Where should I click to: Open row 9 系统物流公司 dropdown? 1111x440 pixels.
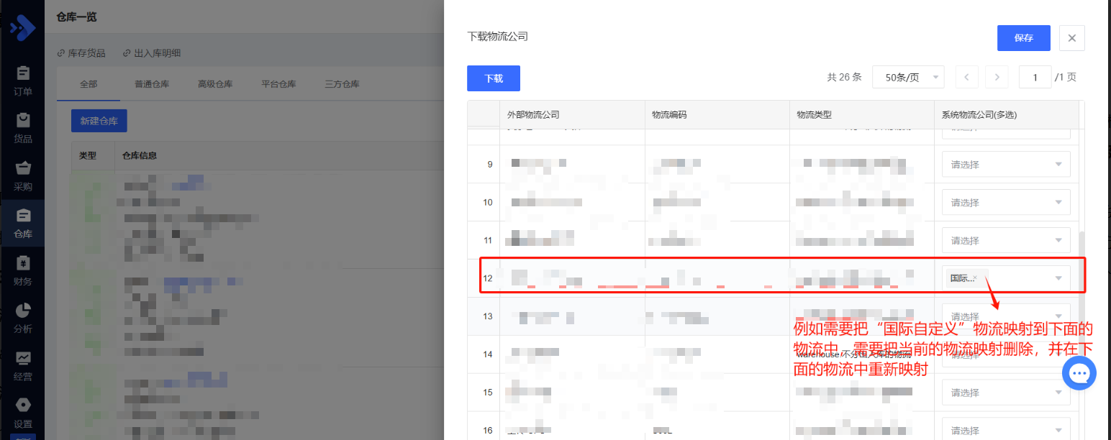click(x=1005, y=165)
